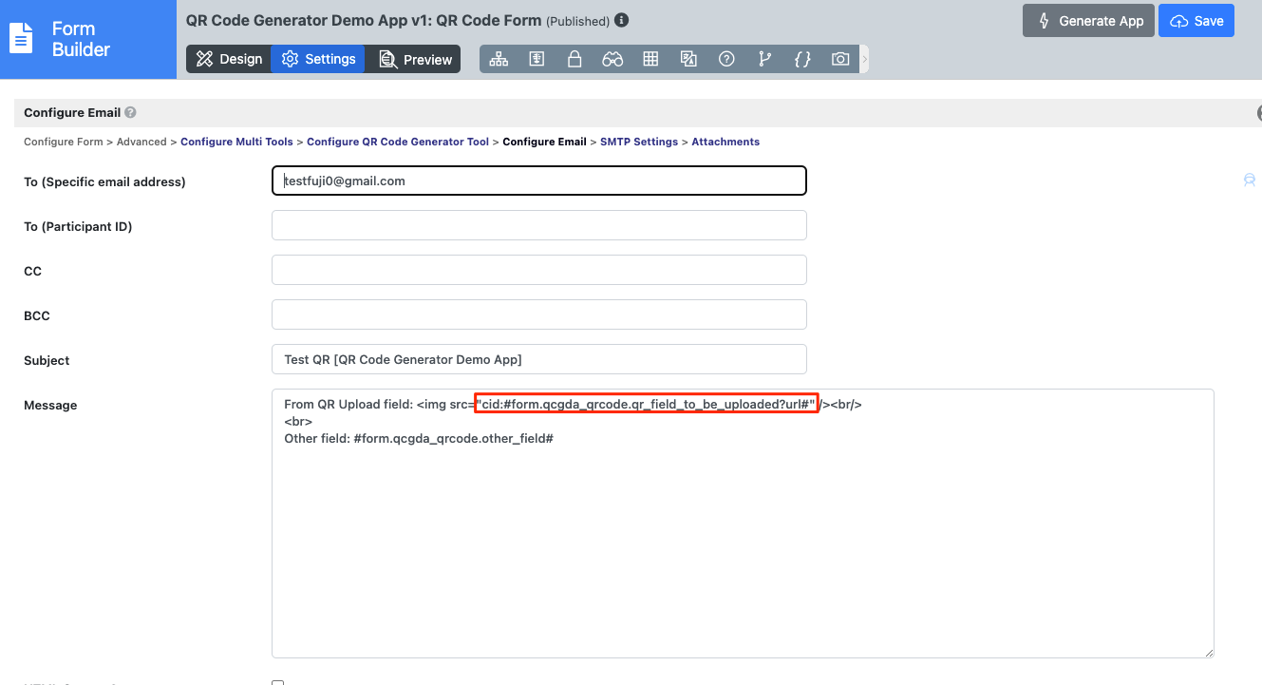1262x685 pixels.
Task: Click the padlock permissions icon in toolbar
Action: [x=574, y=59]
